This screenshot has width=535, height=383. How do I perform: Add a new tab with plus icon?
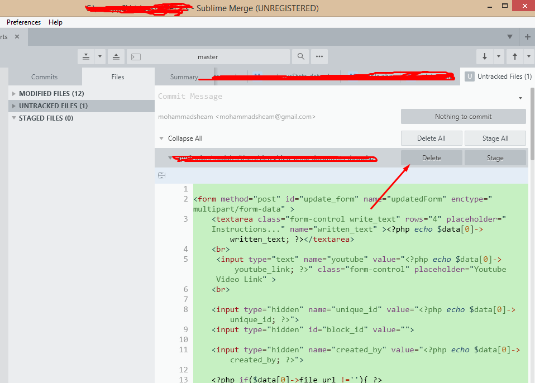pos(527,37)
